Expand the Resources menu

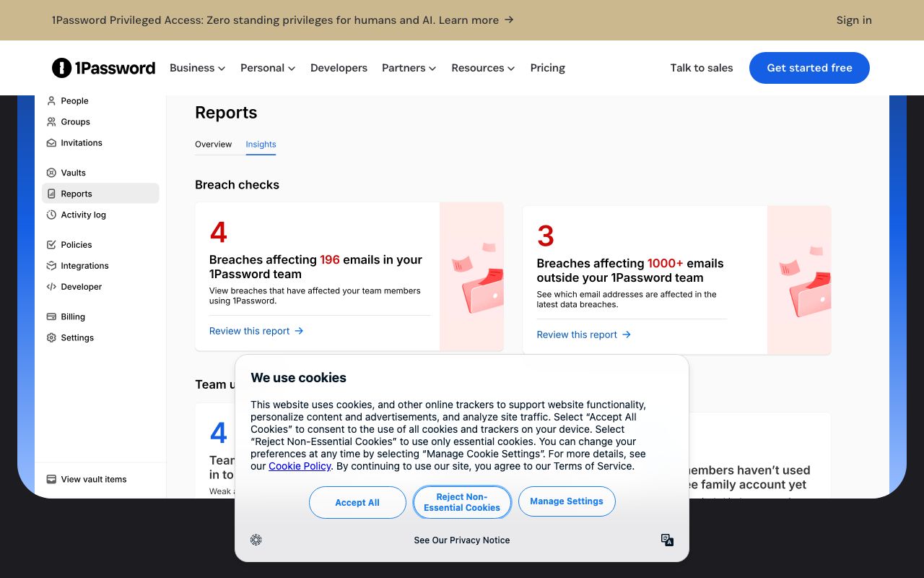483,68
